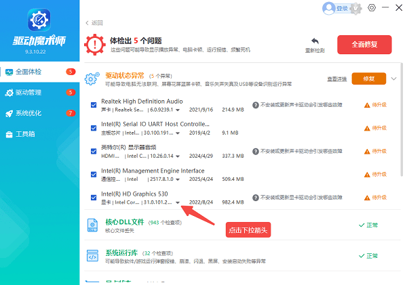The height and width of the screenshot is (285, 407).
Task: Click the 系统运行库 code window icon
Action: click(92, 256)
